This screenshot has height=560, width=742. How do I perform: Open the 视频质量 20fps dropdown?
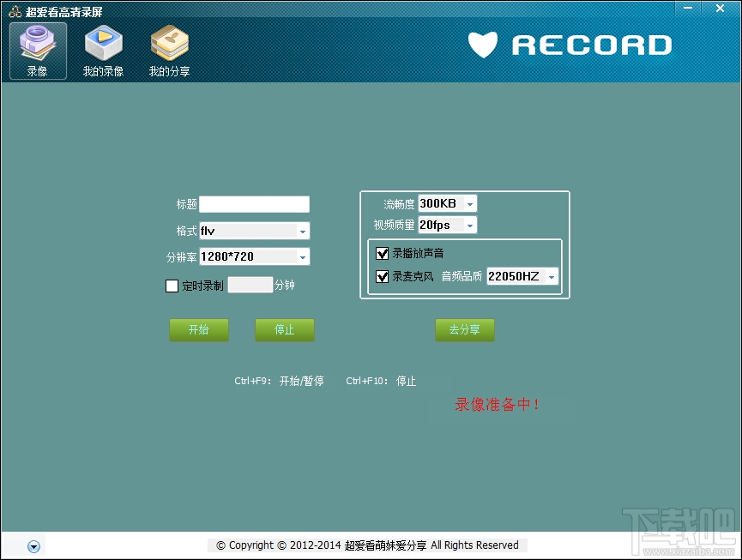447,225
